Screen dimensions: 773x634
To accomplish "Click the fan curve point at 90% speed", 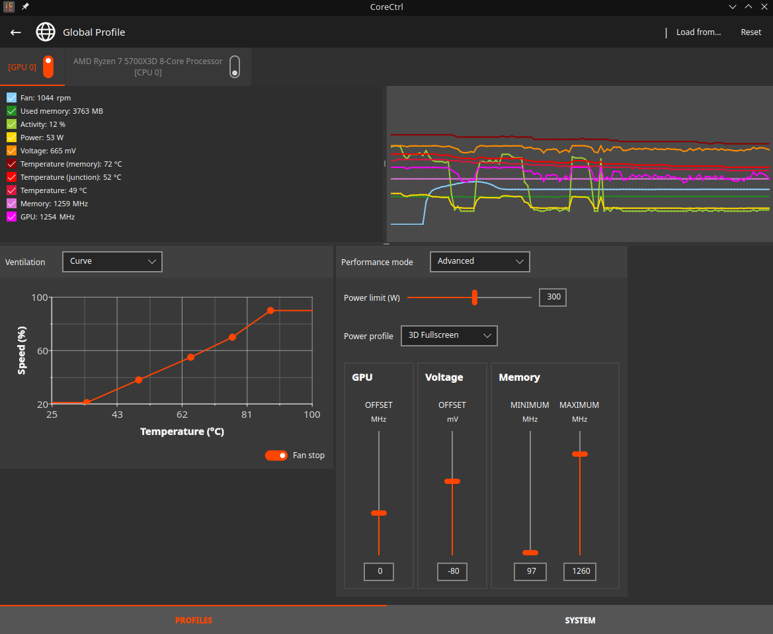I will [x=270, y=311].
